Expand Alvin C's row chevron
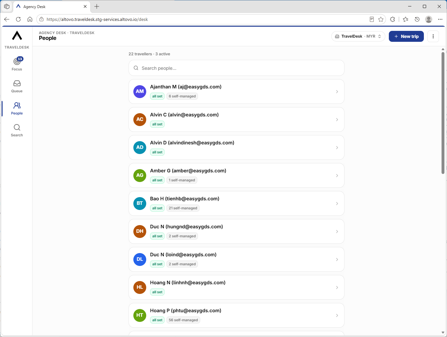This screenshot has height=337, width=447. click(x=337, y=120)
